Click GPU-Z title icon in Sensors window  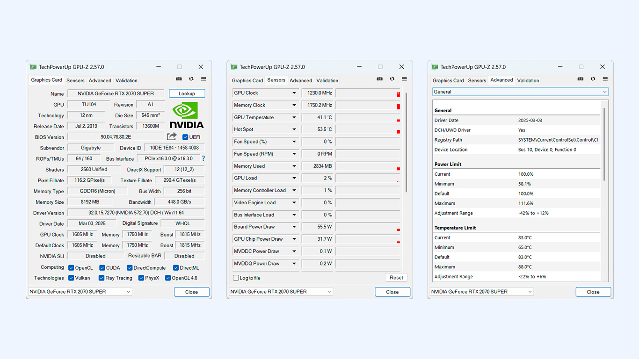pyautogui.click(x=234, y=67)
